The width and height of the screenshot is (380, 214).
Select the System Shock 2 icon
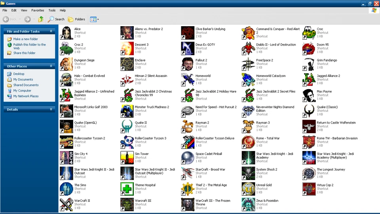[x=248, y=173]
